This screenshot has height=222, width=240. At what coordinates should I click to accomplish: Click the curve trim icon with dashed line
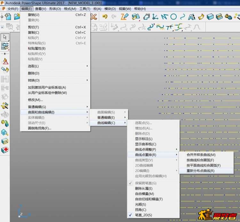point(179,27)
